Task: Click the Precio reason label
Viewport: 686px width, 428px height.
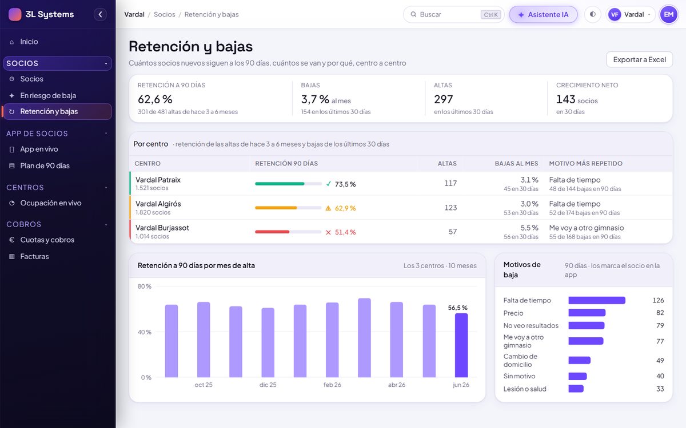Action: coord(513,313)
